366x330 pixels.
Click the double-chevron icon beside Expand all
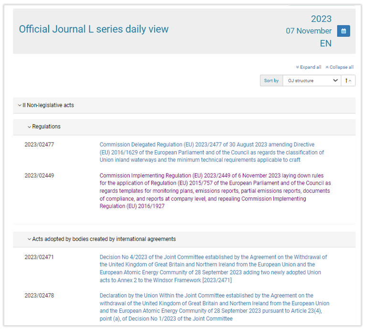point(297,67)
